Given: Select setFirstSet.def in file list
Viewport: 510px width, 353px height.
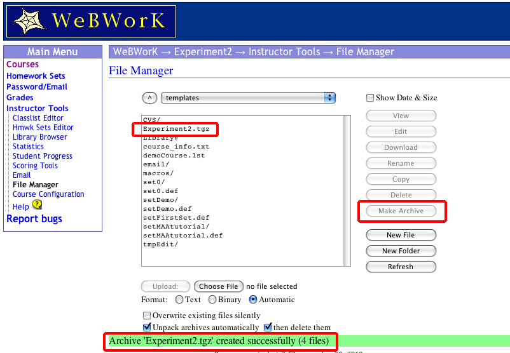Looking at the screenshot, I should coord(176,218).
